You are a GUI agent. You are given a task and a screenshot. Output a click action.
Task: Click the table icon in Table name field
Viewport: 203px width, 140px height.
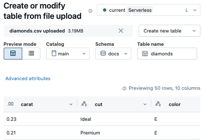(x=145, y=54)
